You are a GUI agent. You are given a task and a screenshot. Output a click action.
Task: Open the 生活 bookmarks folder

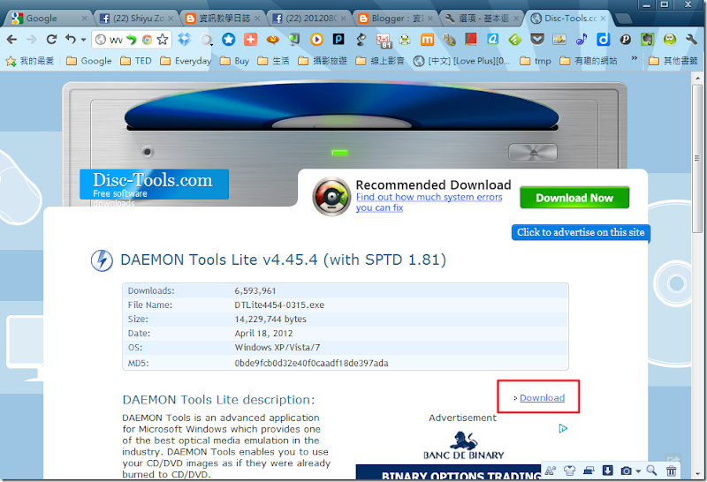[273, 61]
